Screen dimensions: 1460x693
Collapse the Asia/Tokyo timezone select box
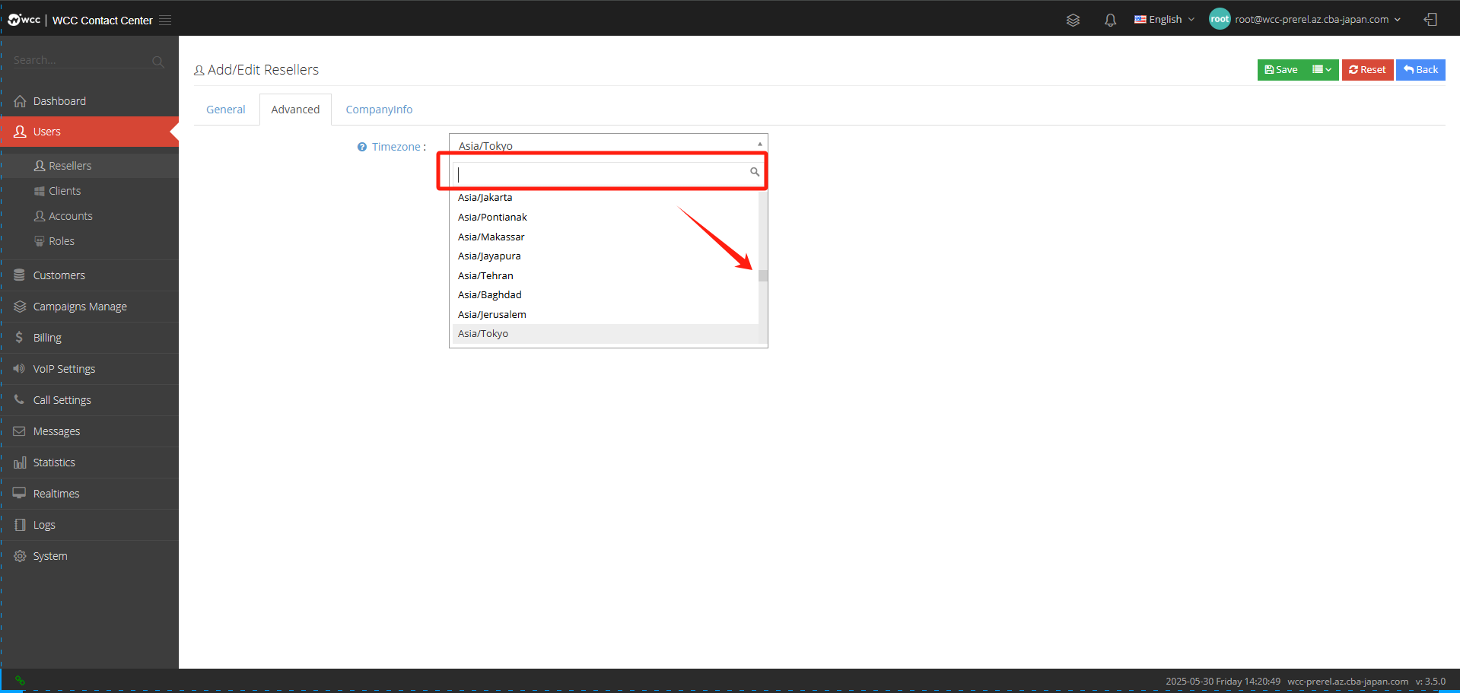[609, 145]
